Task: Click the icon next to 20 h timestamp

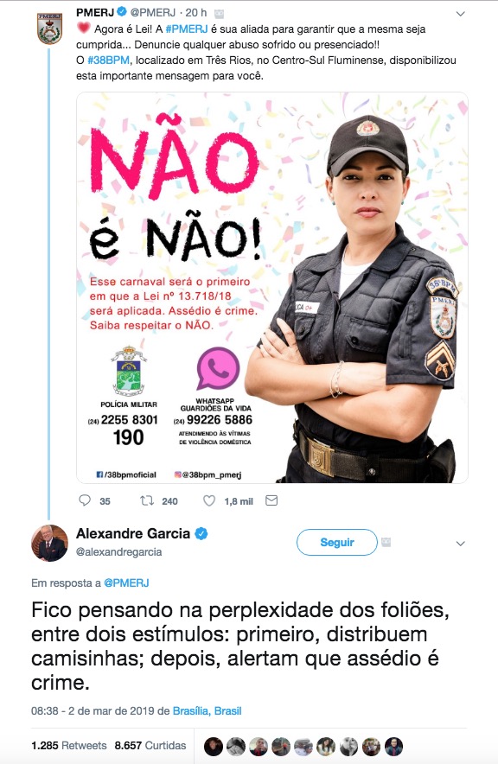Action: point(219,14)
